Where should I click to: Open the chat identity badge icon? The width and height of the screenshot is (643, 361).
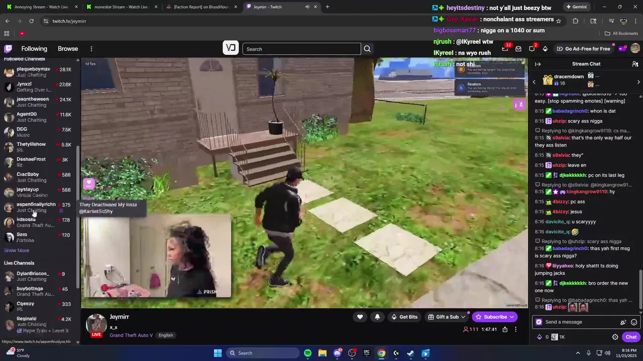539,322
